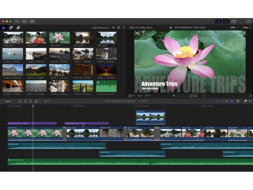253x190 pixels.
Task: Select the IMG_0367 man thumbnail
Action: [x=36, y=38]
